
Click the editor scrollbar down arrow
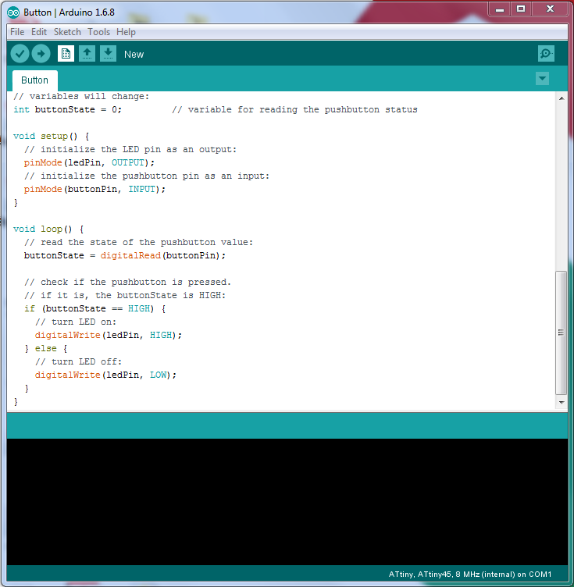point(562,403)
